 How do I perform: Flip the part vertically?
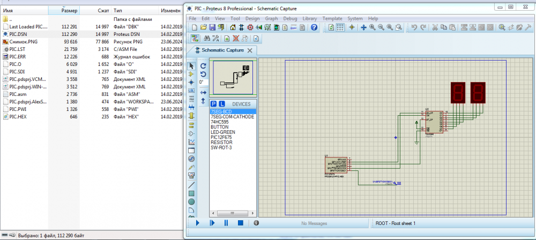click(203, 101)
